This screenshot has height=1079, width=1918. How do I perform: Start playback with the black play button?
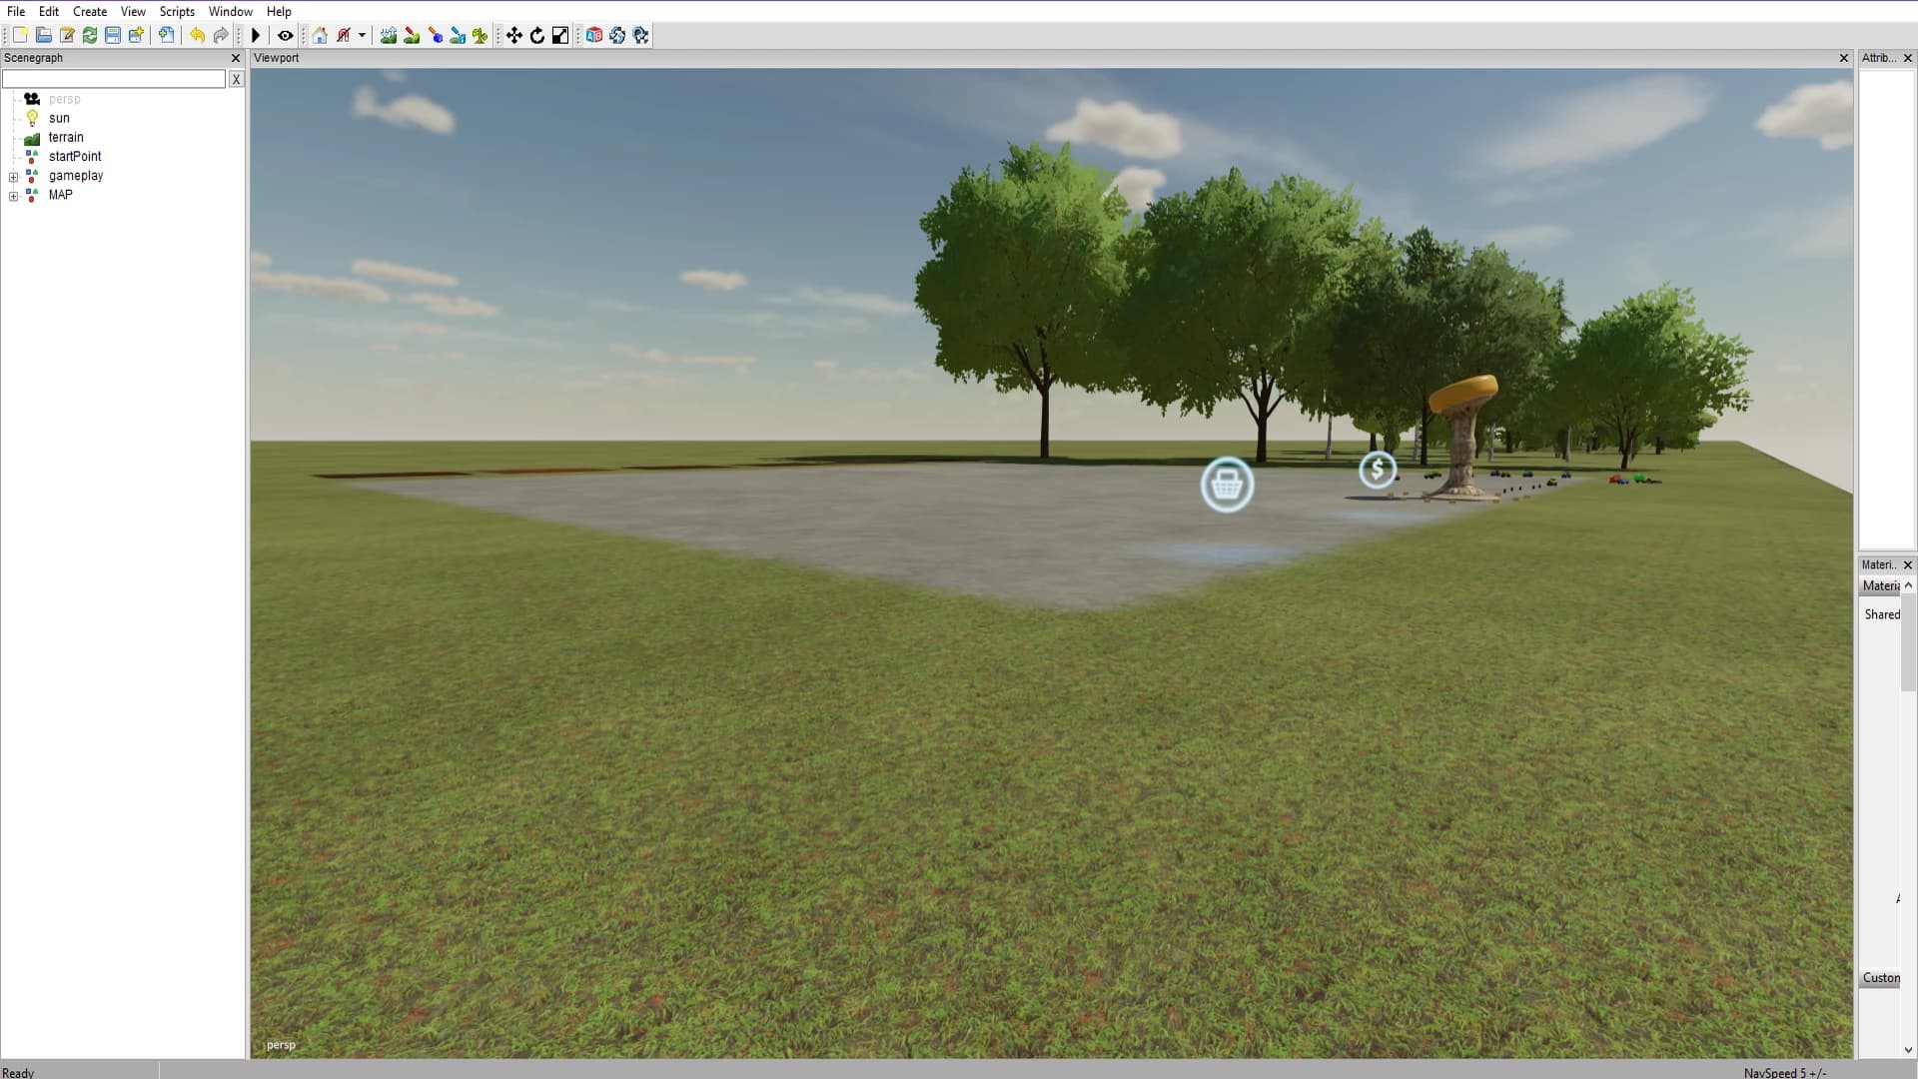pos(256,36)
